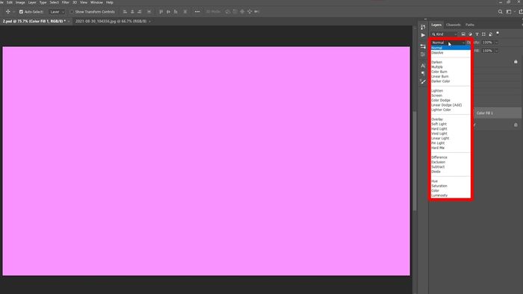This screenshot has height=294, width=523.
Task: Filter layers by shape layers icon
Action: pyautogui.click(x=483, y=34)
